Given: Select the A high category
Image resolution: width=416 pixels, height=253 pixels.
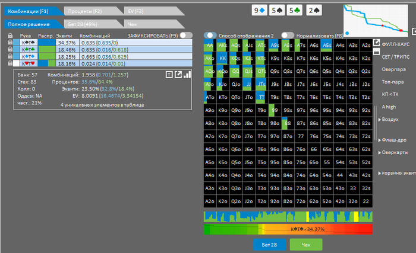Looking at the screenshot, I should 389,107.
